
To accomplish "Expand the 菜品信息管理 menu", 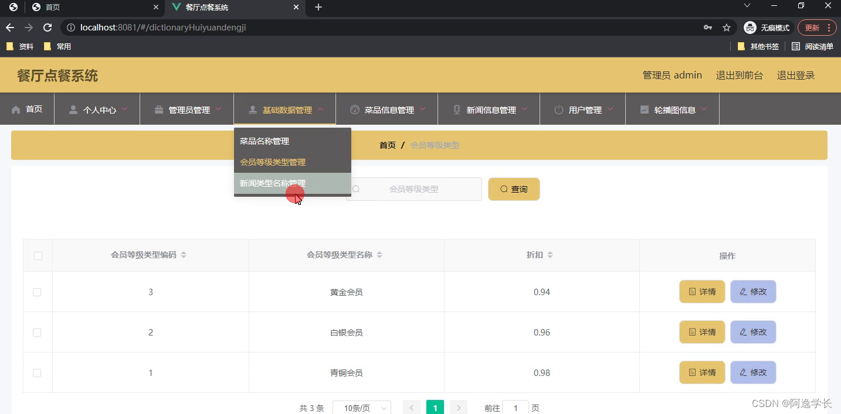I will [x=387, y=109].
